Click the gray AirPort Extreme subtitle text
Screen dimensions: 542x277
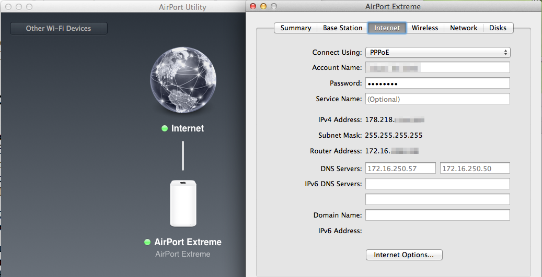point(182,254)
